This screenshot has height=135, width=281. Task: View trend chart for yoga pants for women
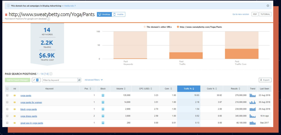[x=252, y=102]
